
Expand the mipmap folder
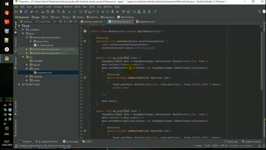tap(27, 77)
